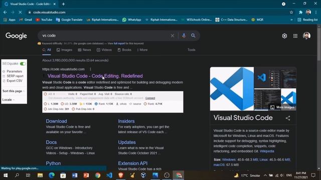Open the Docs sitelink
The height and width of the screenshot is (180, 321).
tap(51, 142)
